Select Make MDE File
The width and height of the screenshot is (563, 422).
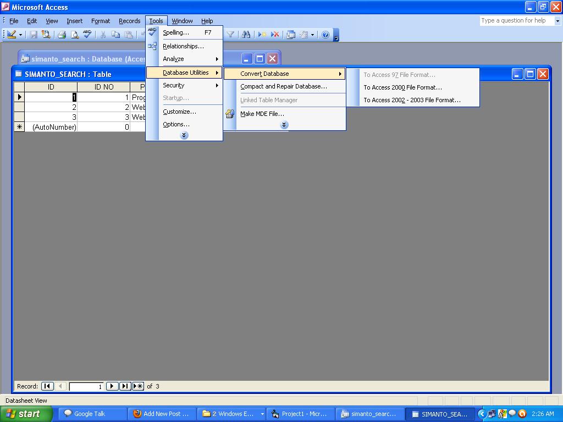(284, 113)
